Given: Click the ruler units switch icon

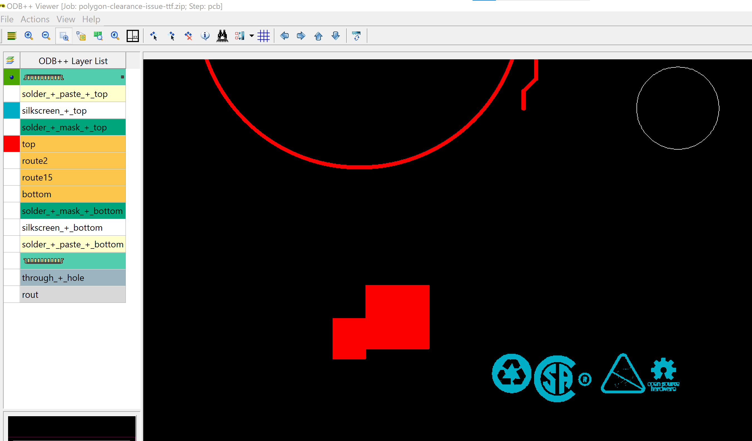Looking at the screenshot, I should (x=356, y=36).
